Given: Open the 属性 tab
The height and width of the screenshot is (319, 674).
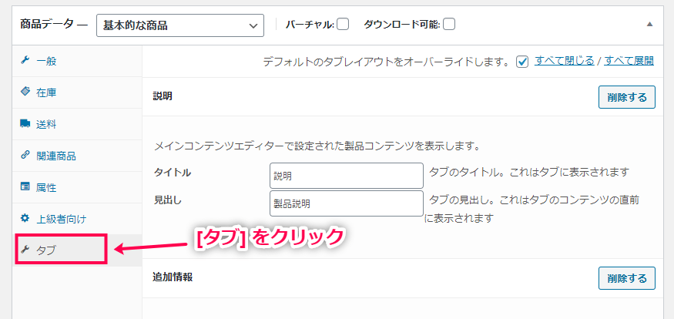Looking at the screenshot, I should (77, 187).
